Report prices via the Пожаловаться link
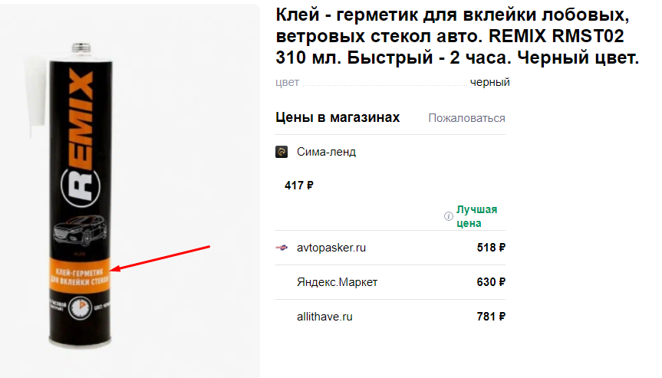 point(466,118)
